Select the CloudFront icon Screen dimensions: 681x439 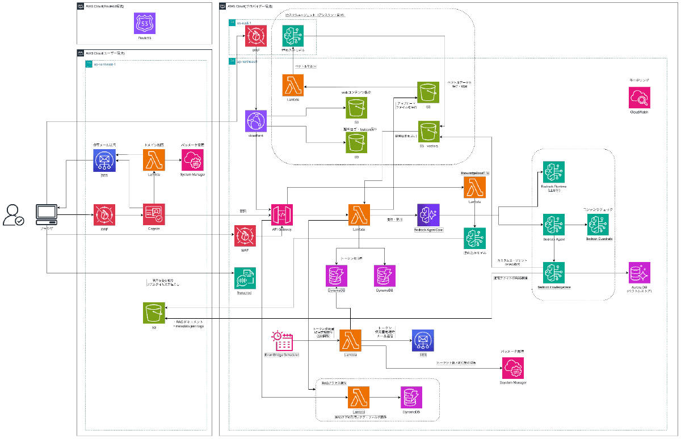tap(257, 121)
